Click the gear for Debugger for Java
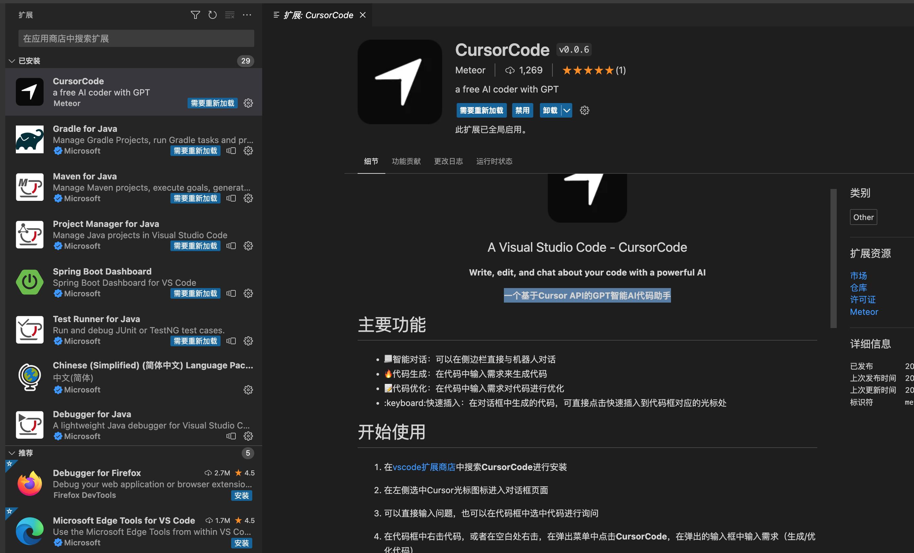 pyautogui.click(x=248, y=436)
